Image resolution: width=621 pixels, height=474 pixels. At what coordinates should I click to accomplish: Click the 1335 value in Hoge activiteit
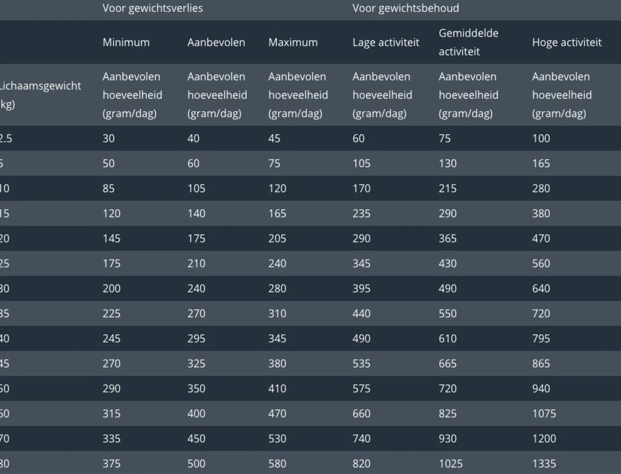pyautogui.click(x=544, y=463)
